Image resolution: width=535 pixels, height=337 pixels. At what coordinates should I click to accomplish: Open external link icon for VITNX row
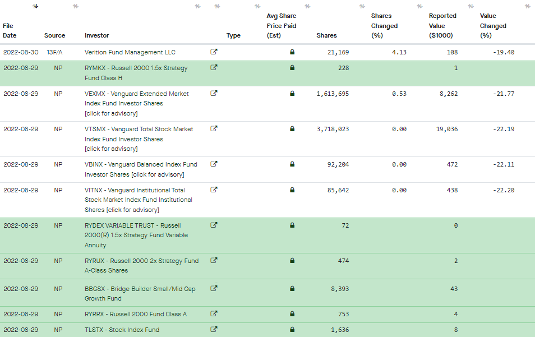pyautogui.click(x=214, y=190)
